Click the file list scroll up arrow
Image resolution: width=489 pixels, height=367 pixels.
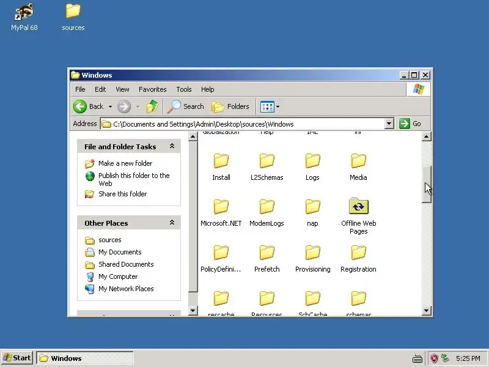click(x=426, y=136)
